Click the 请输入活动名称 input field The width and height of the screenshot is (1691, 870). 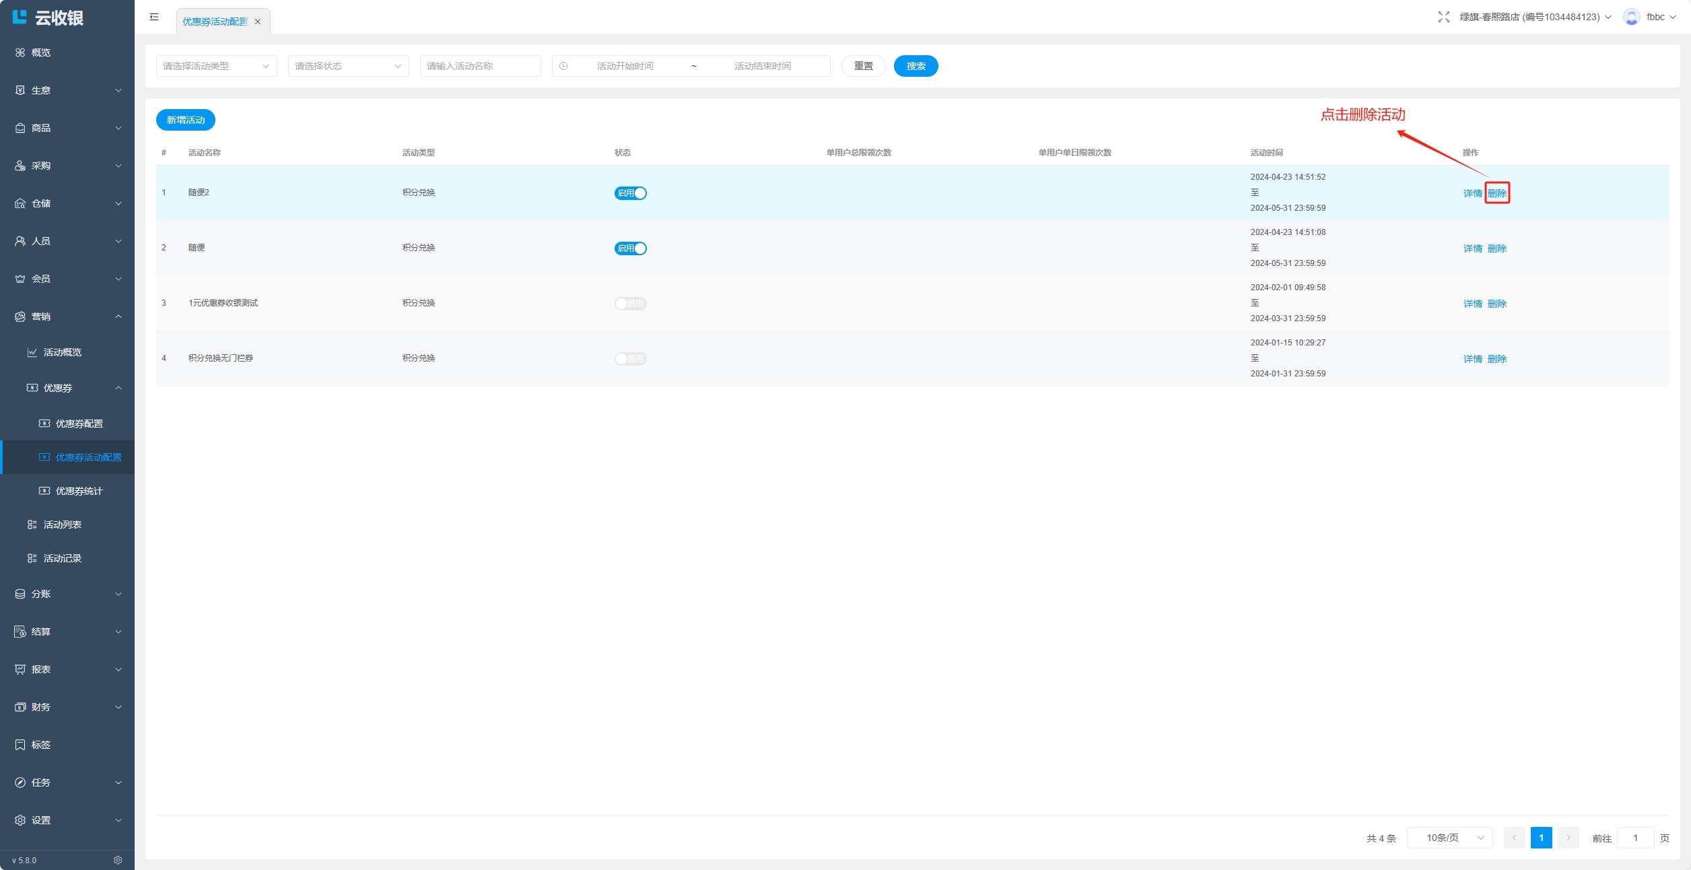coord(480,66)
